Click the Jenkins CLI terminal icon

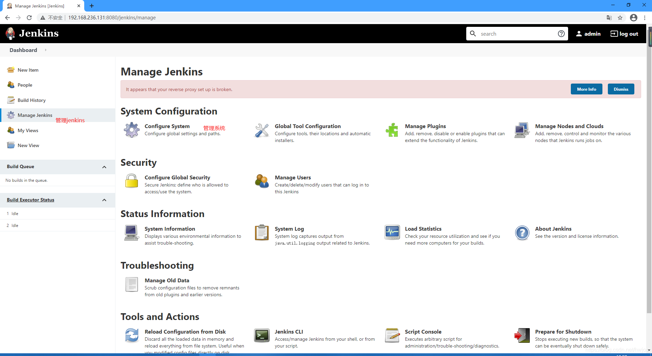click(262, 335)
